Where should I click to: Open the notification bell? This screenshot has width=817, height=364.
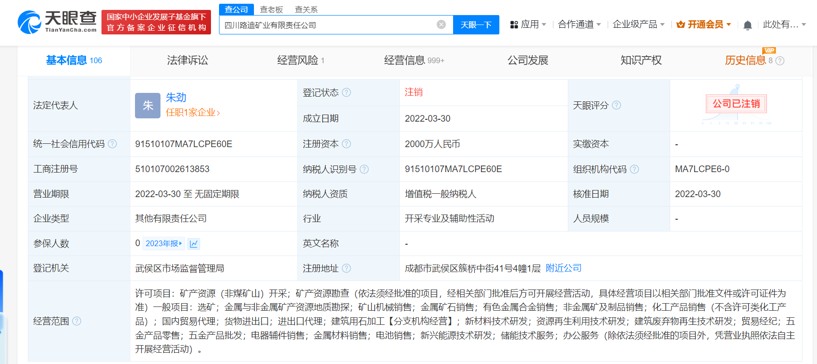748,25
